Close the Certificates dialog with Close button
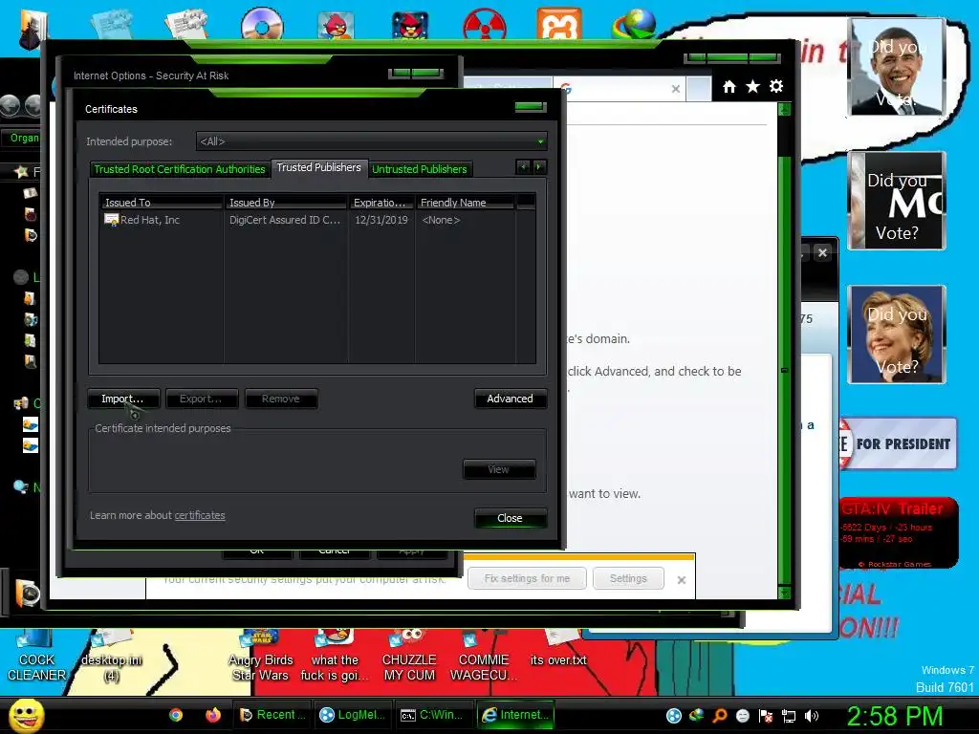 click(x=511, y=518)
